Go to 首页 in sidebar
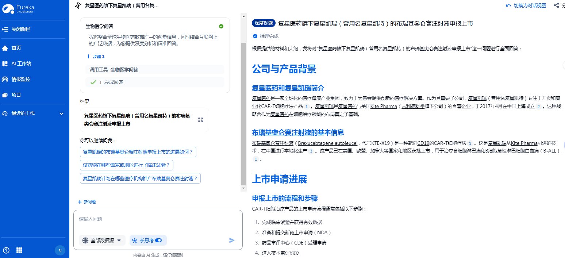 [x=16, y=48]
